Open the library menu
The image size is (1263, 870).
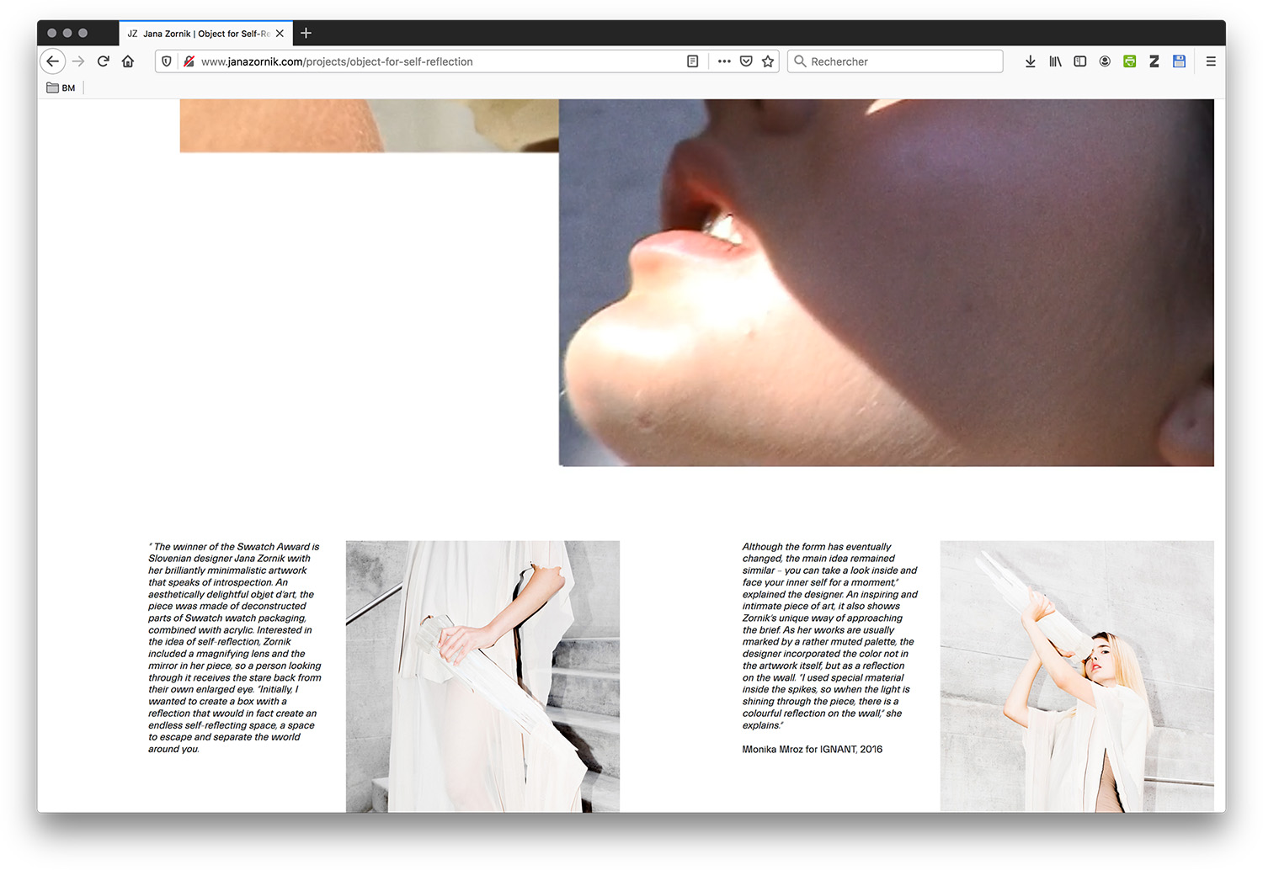click(x=1055, y=61)
